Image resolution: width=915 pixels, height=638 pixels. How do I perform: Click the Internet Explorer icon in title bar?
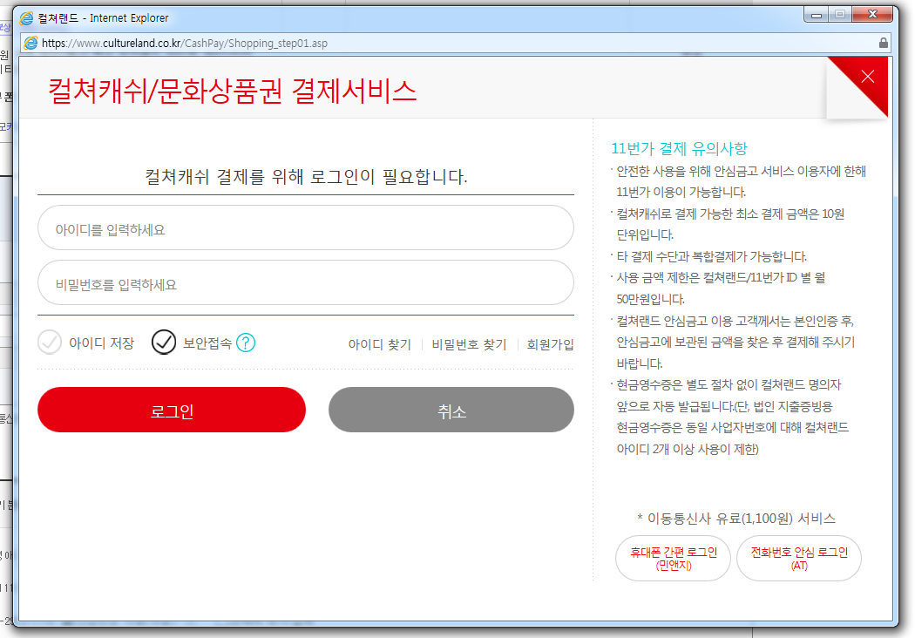26,18
